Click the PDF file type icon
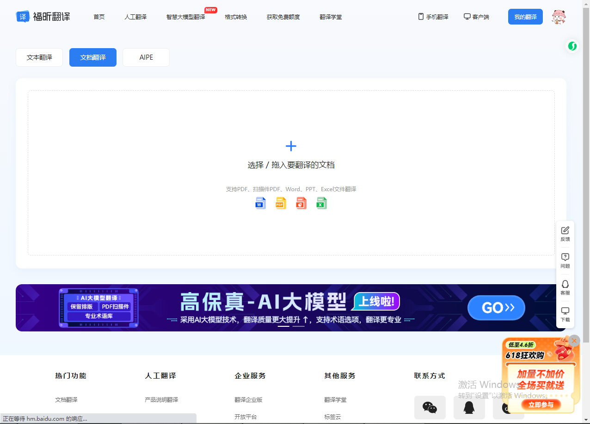This screenshot has height=424, width=590. click(281, 203)
